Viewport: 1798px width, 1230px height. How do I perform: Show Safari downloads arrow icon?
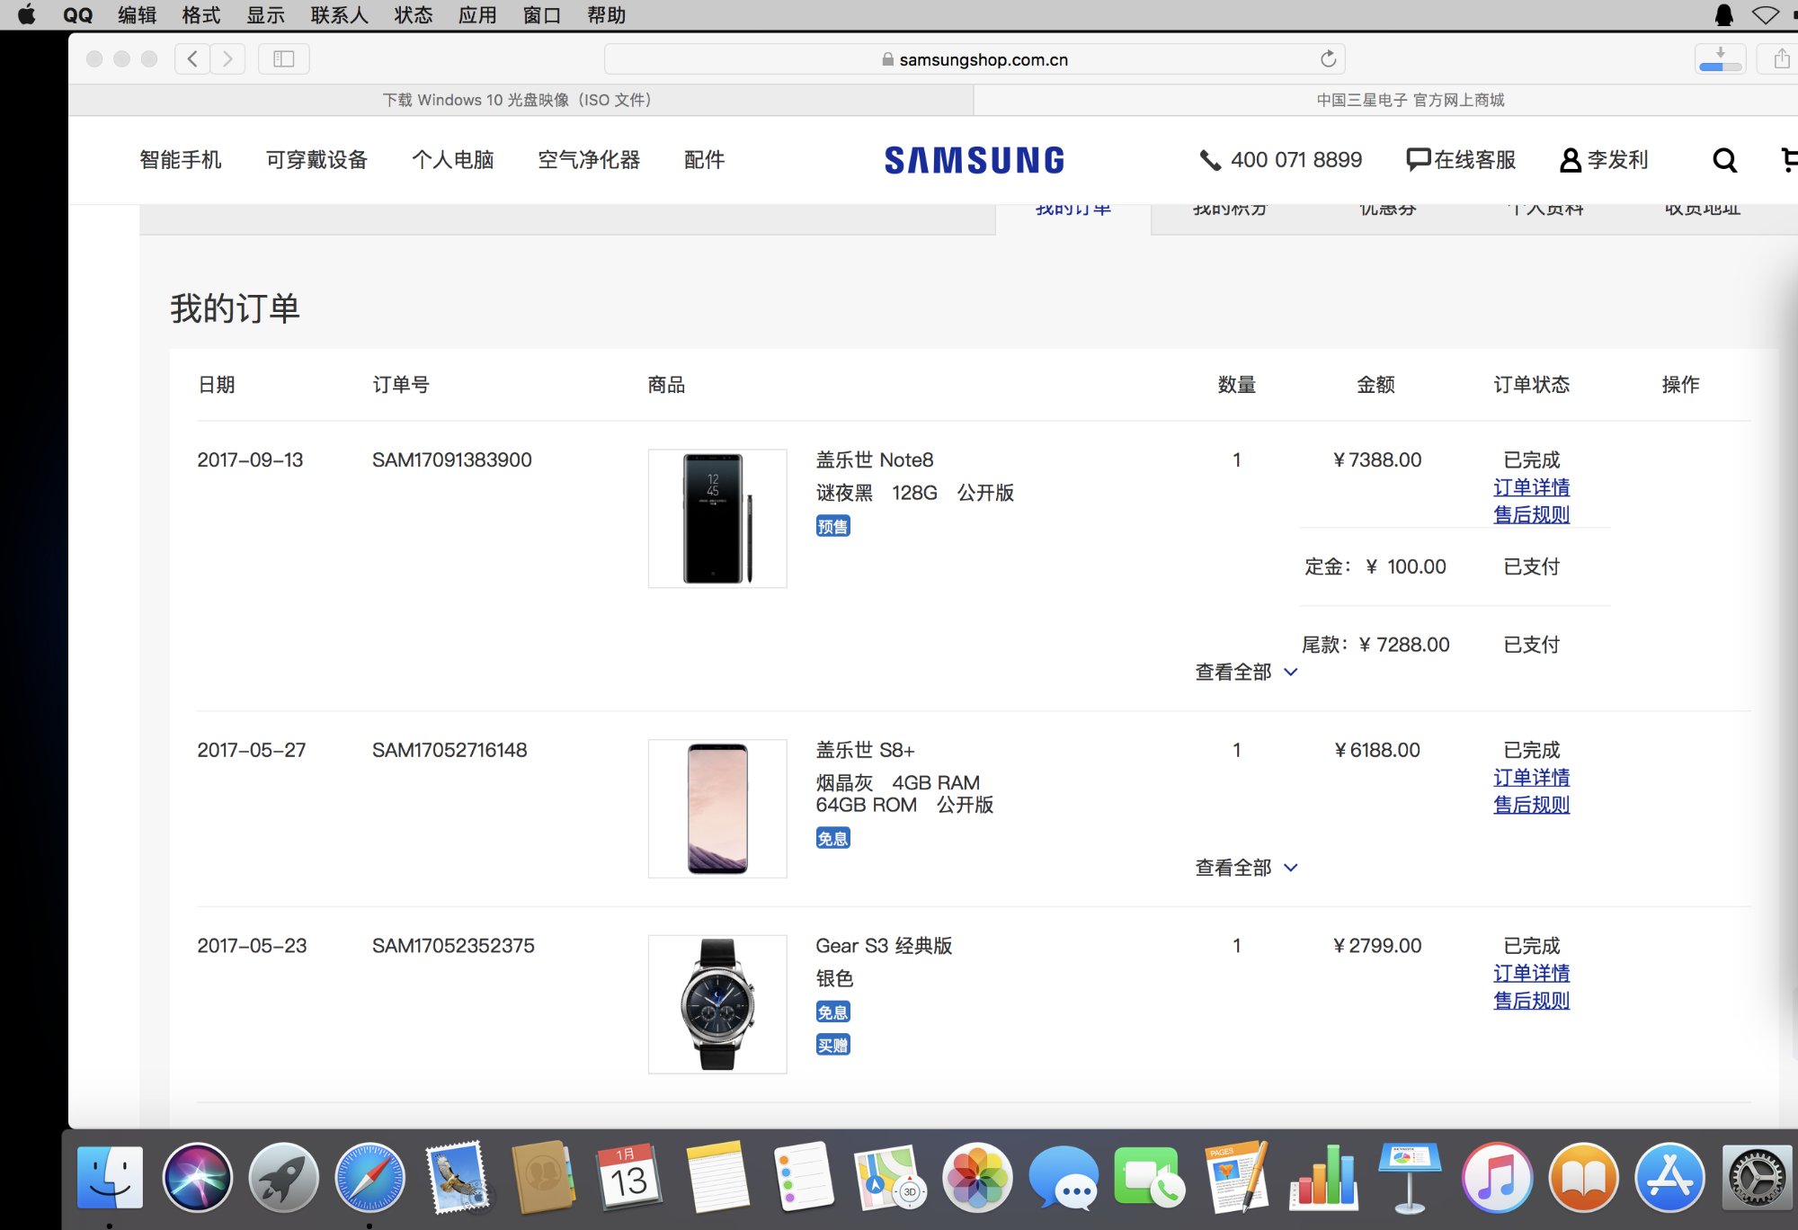pyautogui.click(x=1720, y=59)
